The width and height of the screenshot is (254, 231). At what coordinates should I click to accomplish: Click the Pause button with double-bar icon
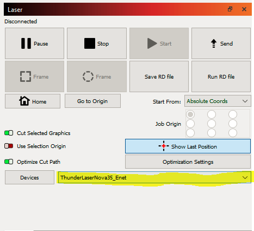click(x=34, y=43)
